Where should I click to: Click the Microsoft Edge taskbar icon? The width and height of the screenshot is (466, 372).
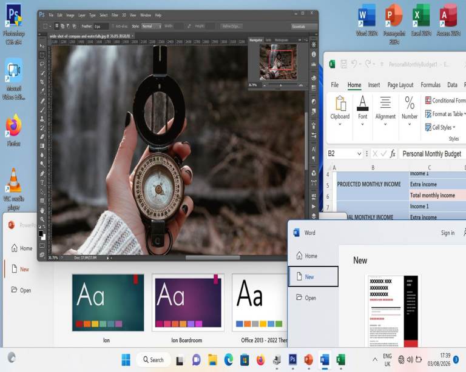pos(228,360)
